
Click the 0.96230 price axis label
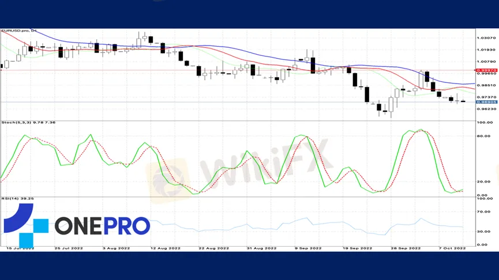486,109
